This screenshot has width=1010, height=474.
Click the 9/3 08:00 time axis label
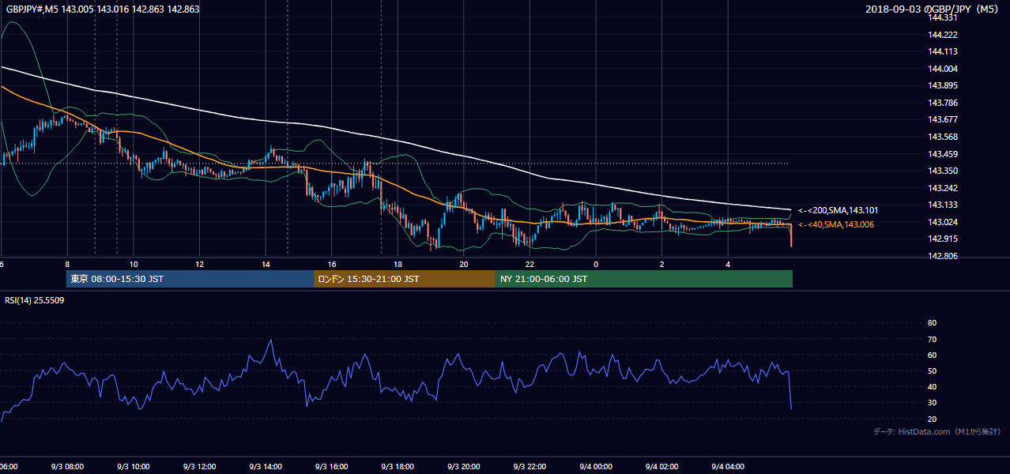point(67,467)
